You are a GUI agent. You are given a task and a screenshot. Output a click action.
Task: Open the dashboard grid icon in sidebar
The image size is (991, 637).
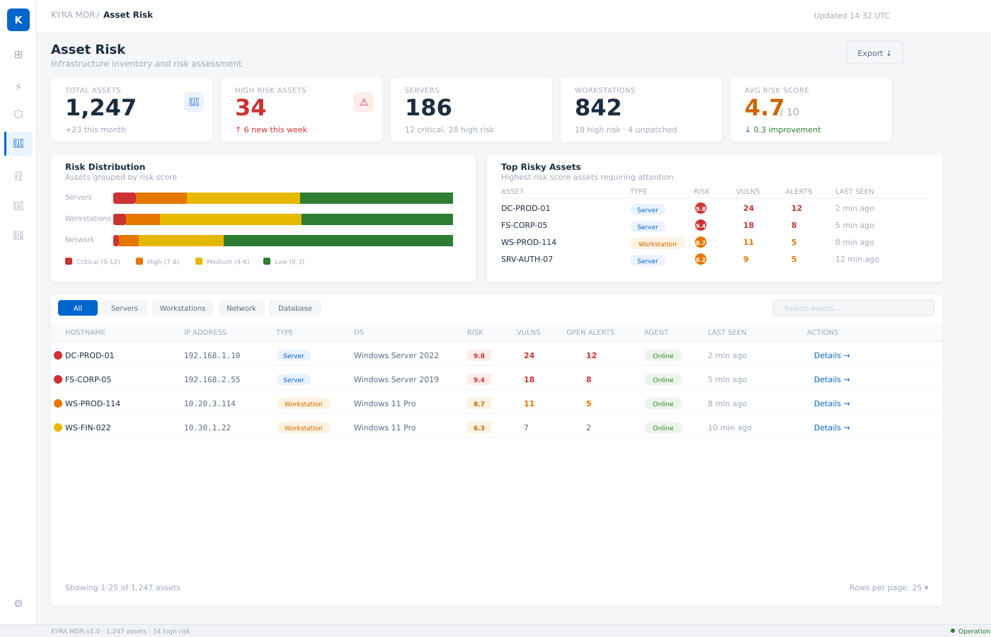[x=18, y=54]
